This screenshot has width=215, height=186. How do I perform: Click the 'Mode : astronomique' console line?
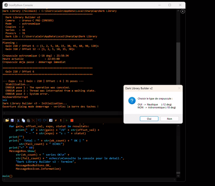23,24
